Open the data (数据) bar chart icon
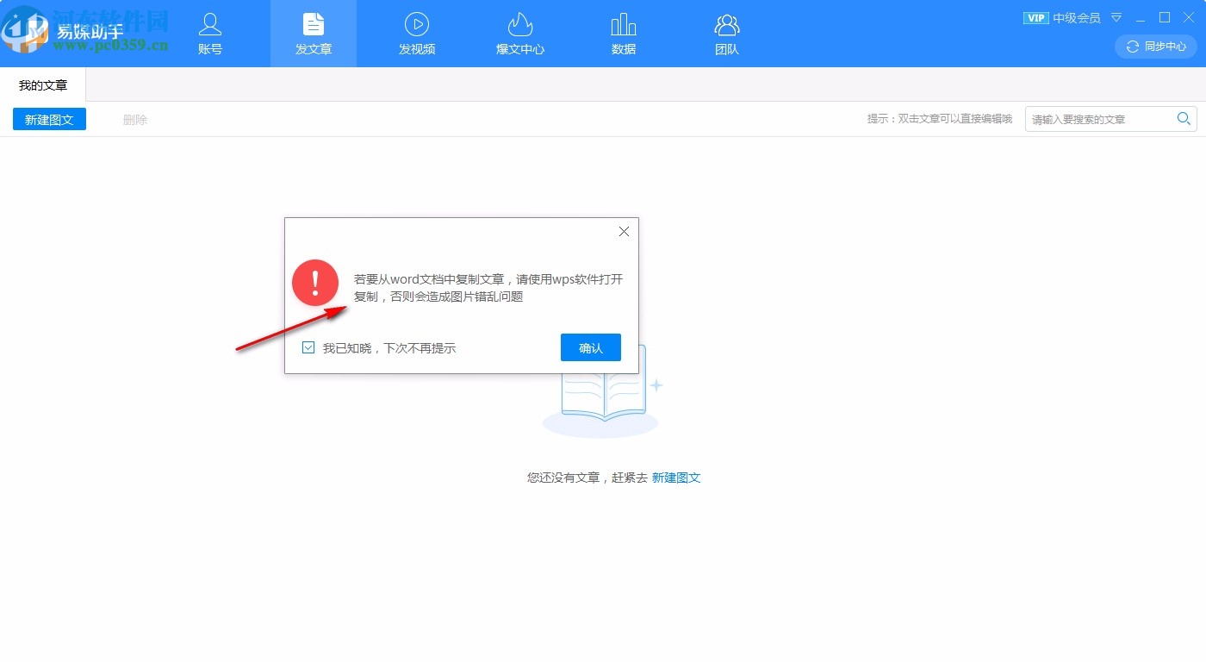 (623, 23)
